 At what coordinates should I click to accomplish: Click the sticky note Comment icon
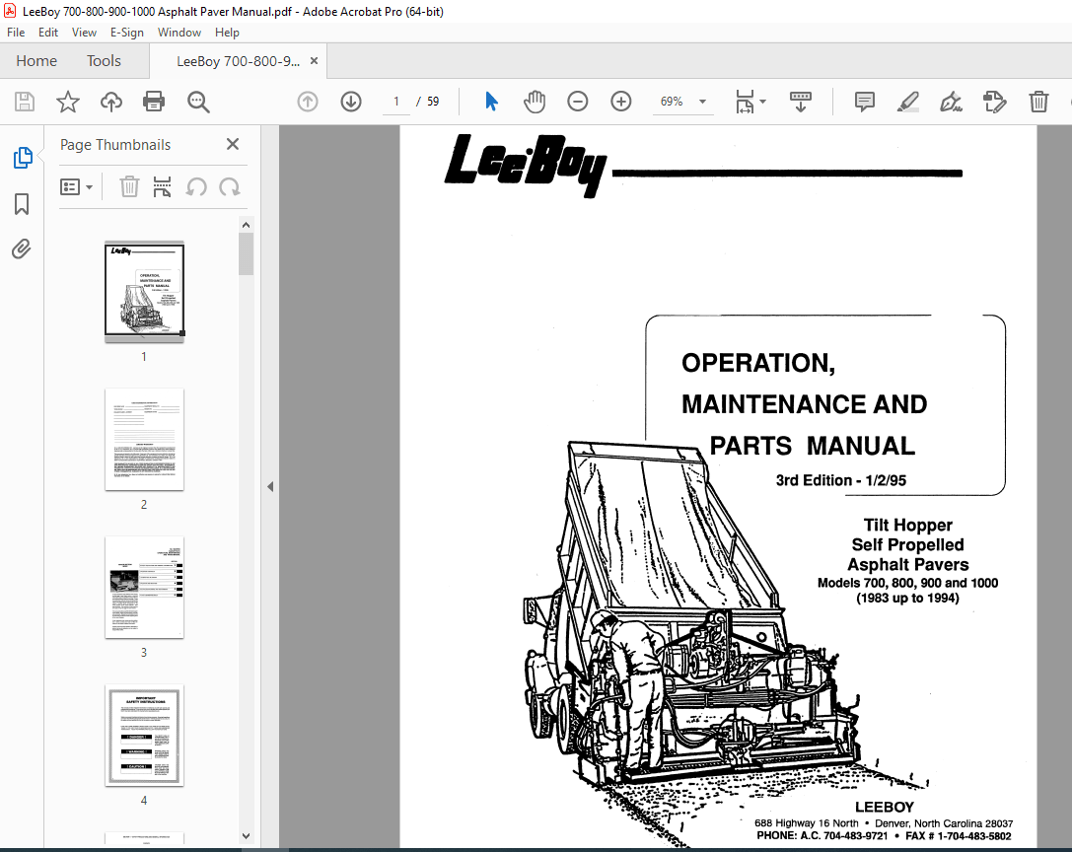point(864,102)
